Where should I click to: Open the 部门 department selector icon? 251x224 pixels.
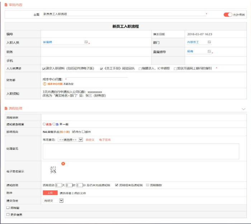pyautogui.click(x=209, y=42)
